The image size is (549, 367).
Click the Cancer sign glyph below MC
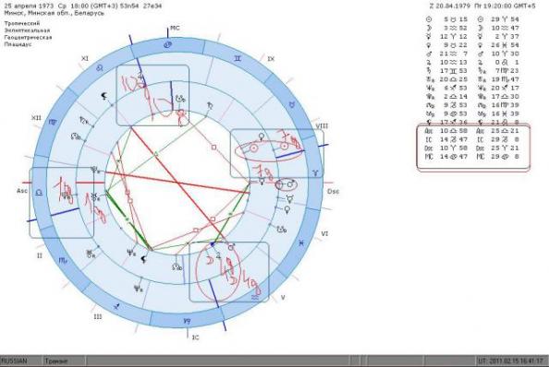(x=168, y=44)
